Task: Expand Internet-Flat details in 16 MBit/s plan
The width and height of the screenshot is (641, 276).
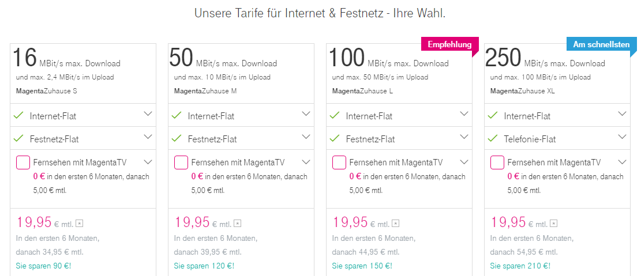Action: pos(148,114)
